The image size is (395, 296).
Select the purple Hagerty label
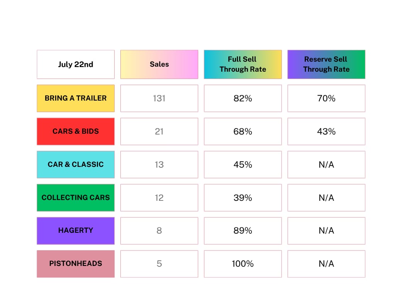[76, 231]
